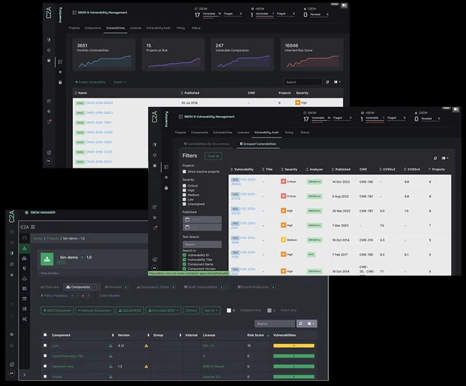Click refresh icon in Components table toolbar

300,323
